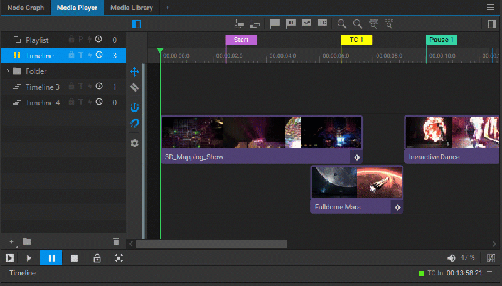Click clock icon on Timeline 4 row
This screenshot has height=286, width=502.
click(x=99, y=102)
